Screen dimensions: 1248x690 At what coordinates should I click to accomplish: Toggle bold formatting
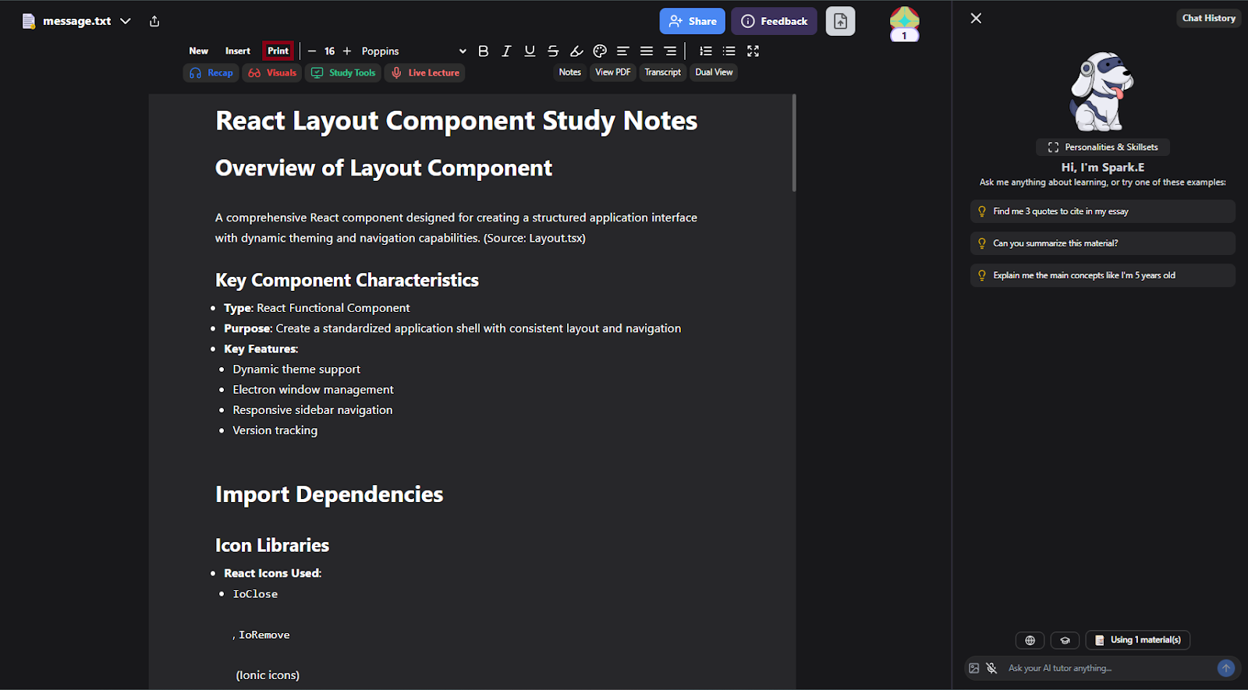point(483,51)
